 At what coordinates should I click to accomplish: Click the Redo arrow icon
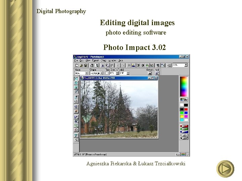pyautogui.click(x=123, y=65)
